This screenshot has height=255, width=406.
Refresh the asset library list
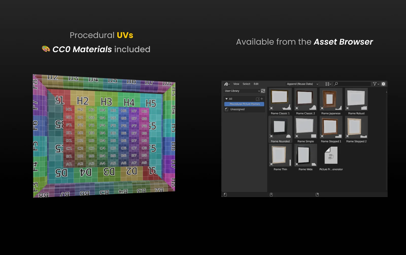coord(263,91)
